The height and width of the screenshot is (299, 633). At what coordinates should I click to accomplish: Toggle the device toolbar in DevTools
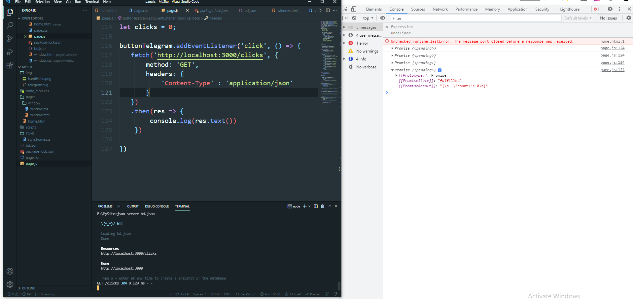tap(354, 9)
